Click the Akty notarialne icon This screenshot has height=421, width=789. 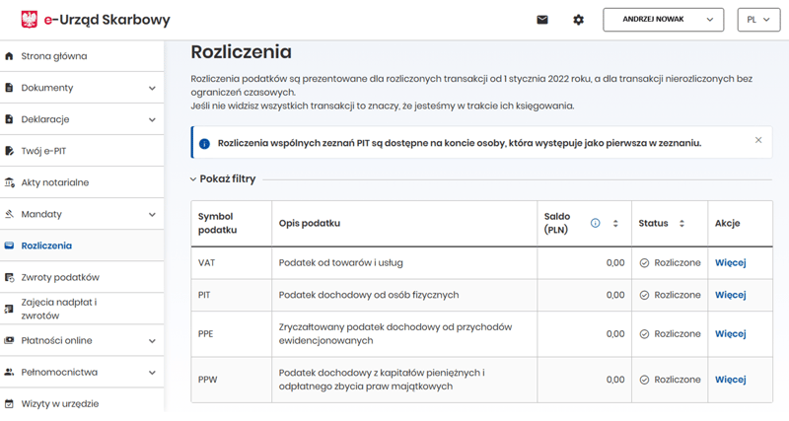[9, 182]
